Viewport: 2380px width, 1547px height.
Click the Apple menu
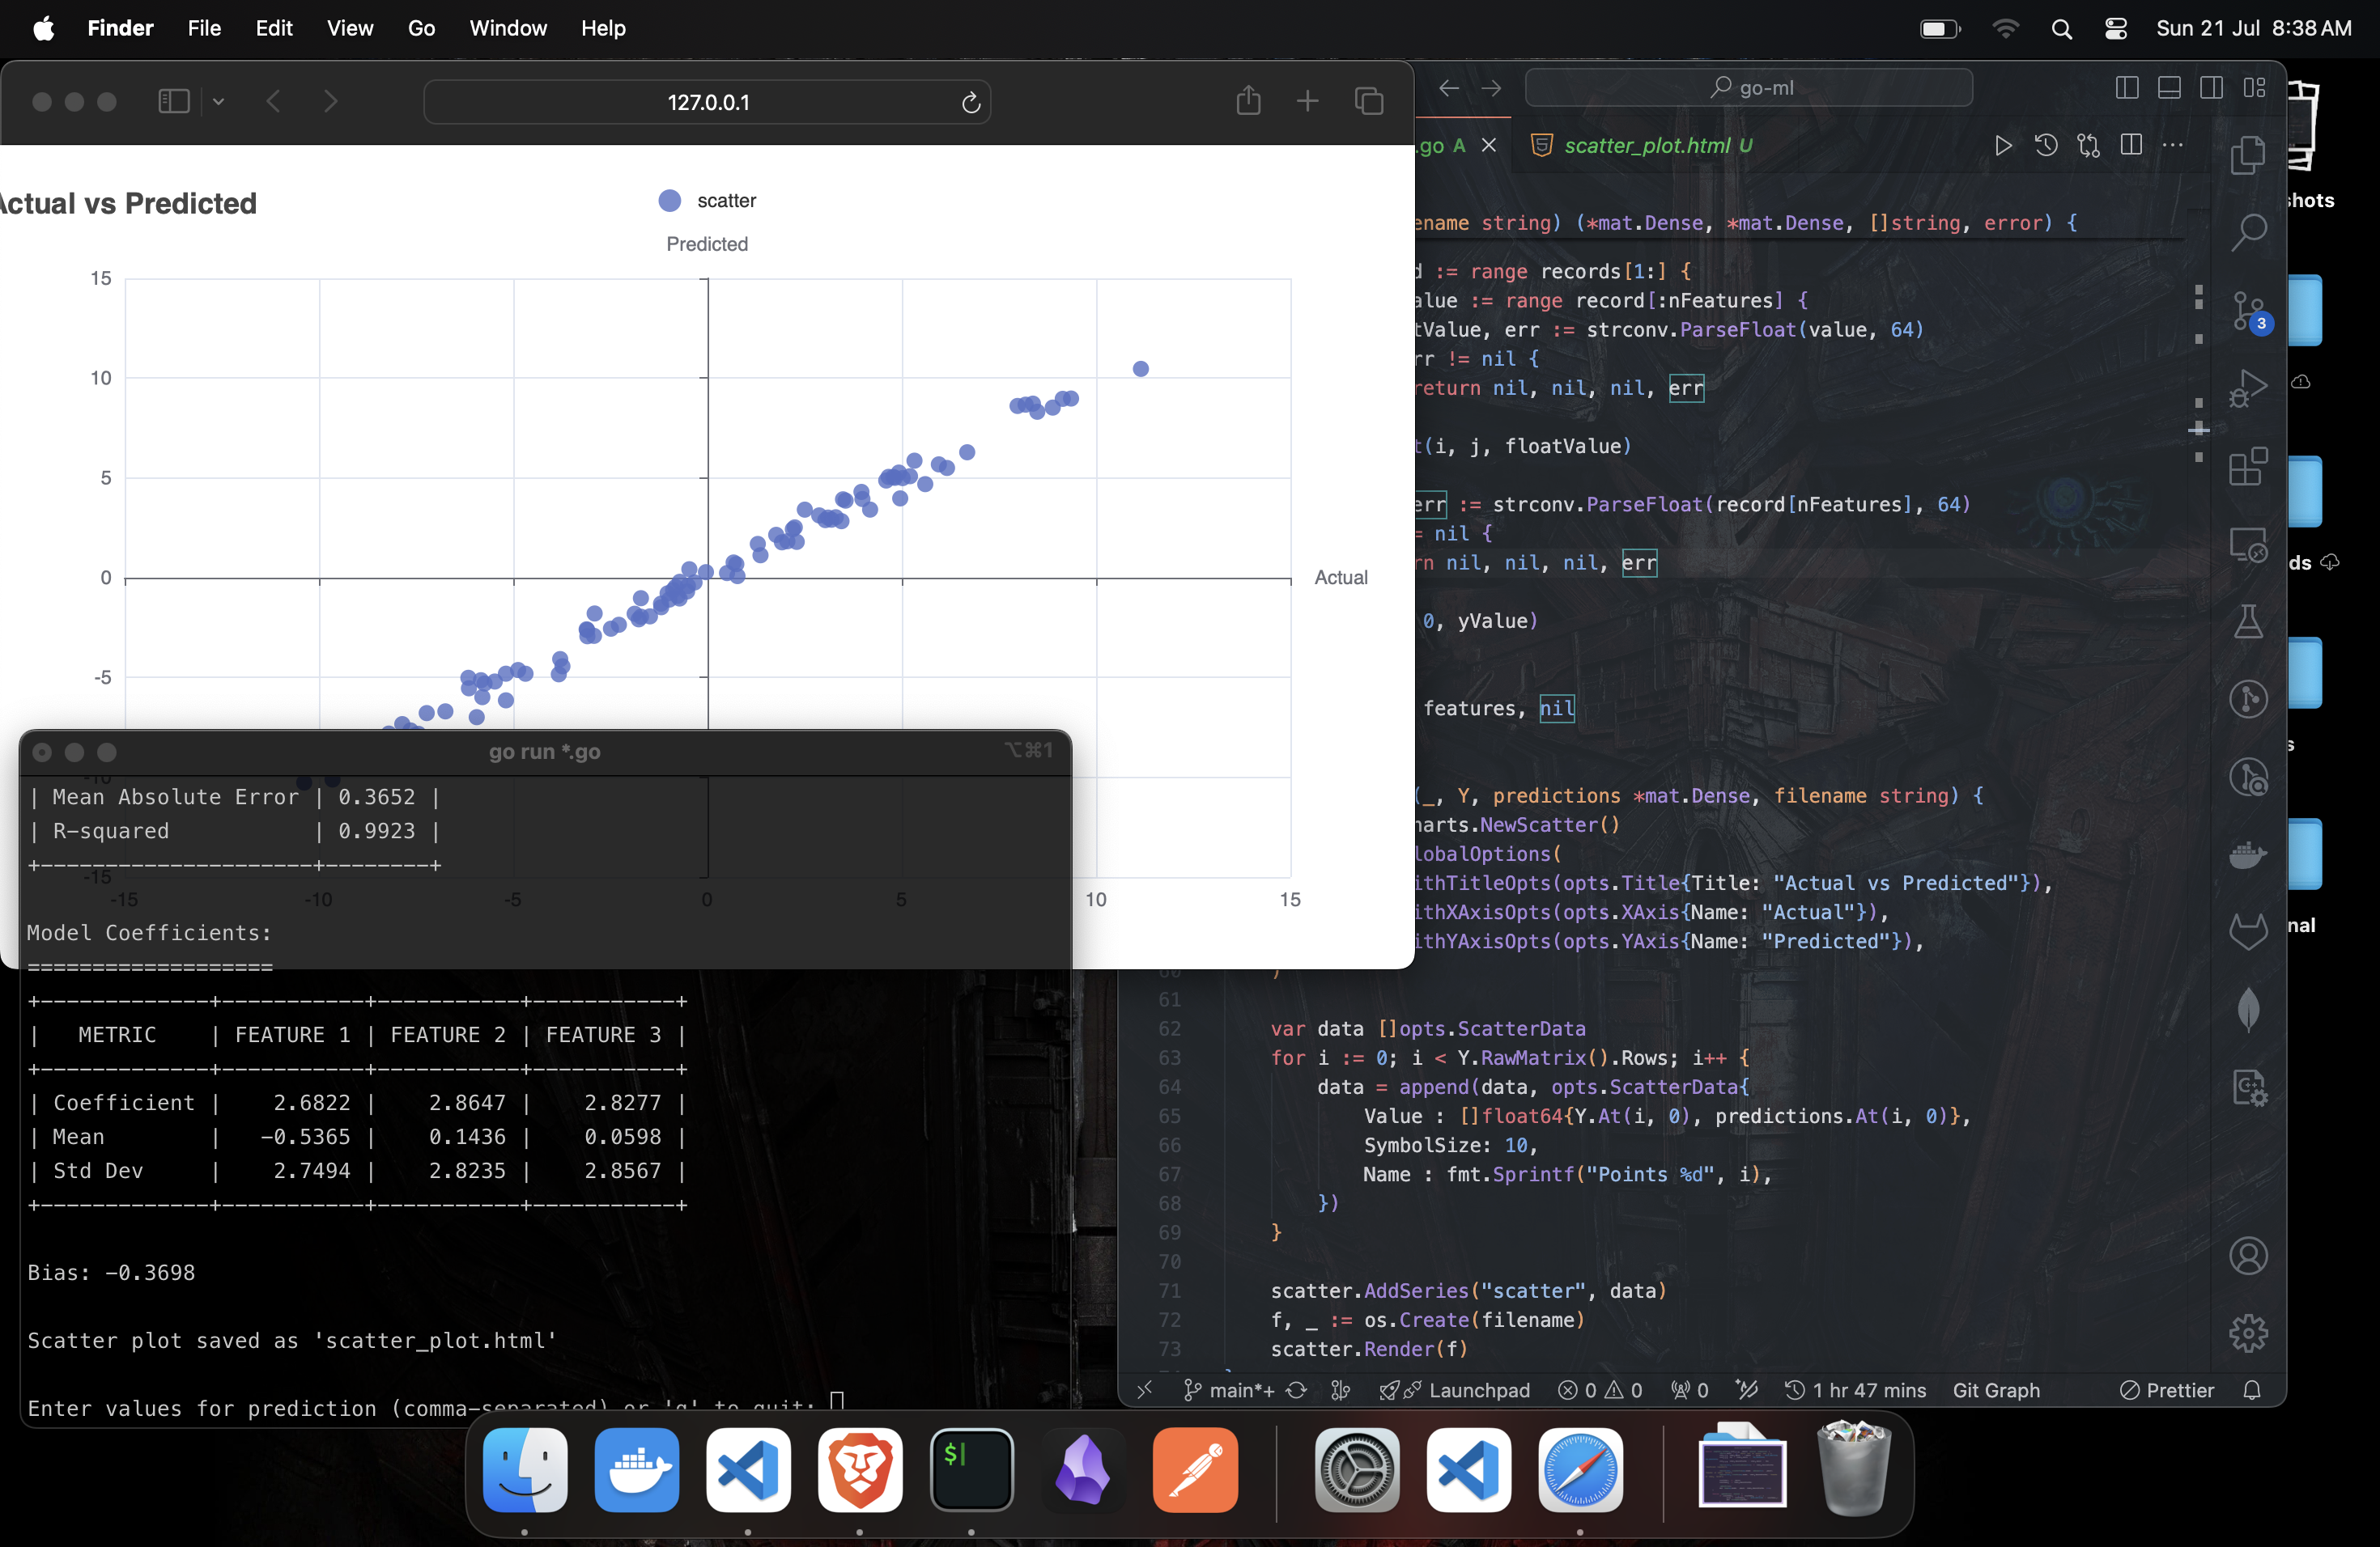pos(43,28)
